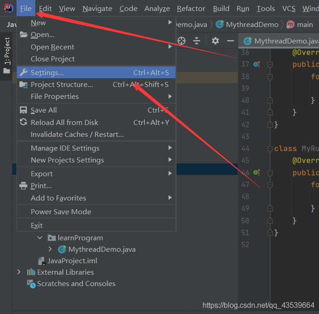Toggle Power Save Mode

click(x=96, y=211)
